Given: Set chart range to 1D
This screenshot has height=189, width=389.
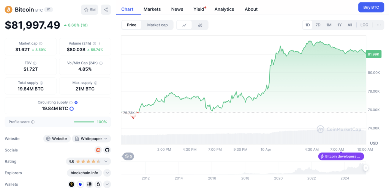Looking at the screenshot, I should [x=308, y=25].
